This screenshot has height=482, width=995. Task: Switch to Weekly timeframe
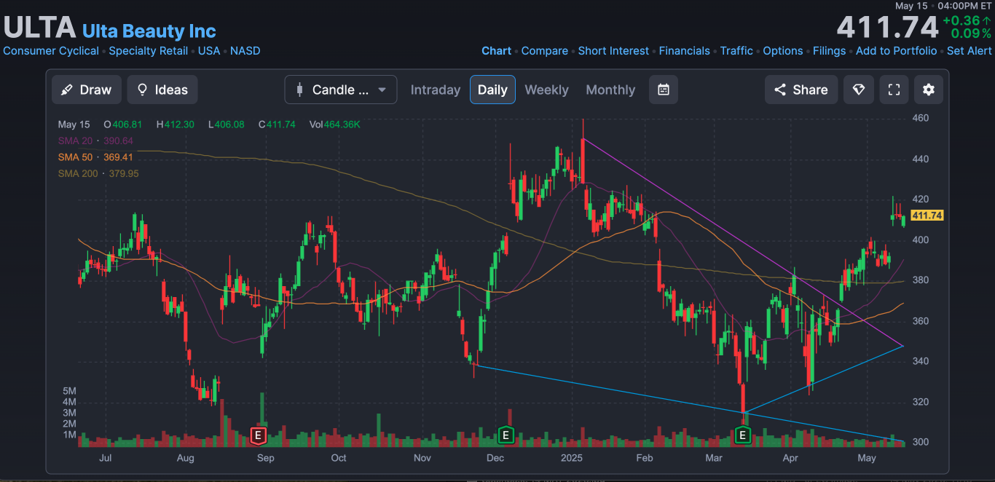(x=546, y=90)
